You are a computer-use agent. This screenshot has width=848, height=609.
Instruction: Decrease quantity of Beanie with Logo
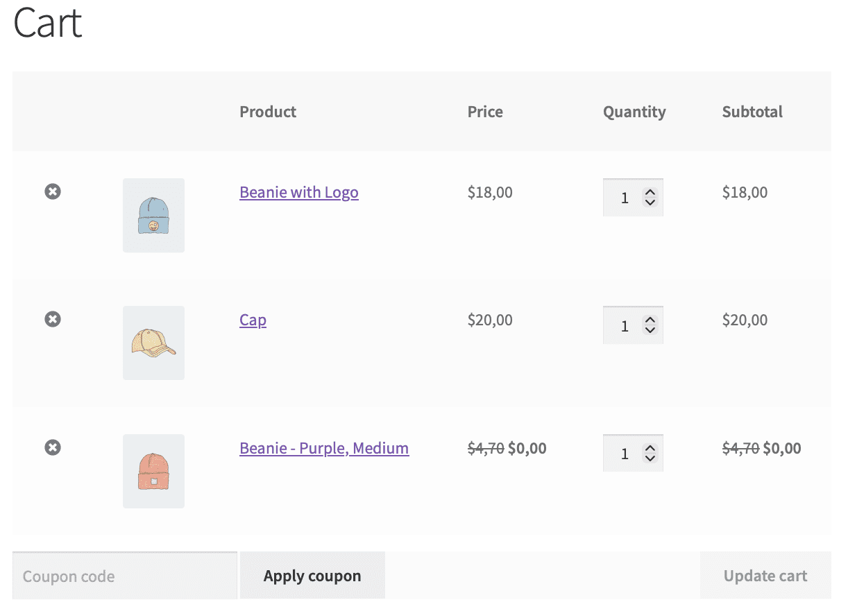point(650,203)
